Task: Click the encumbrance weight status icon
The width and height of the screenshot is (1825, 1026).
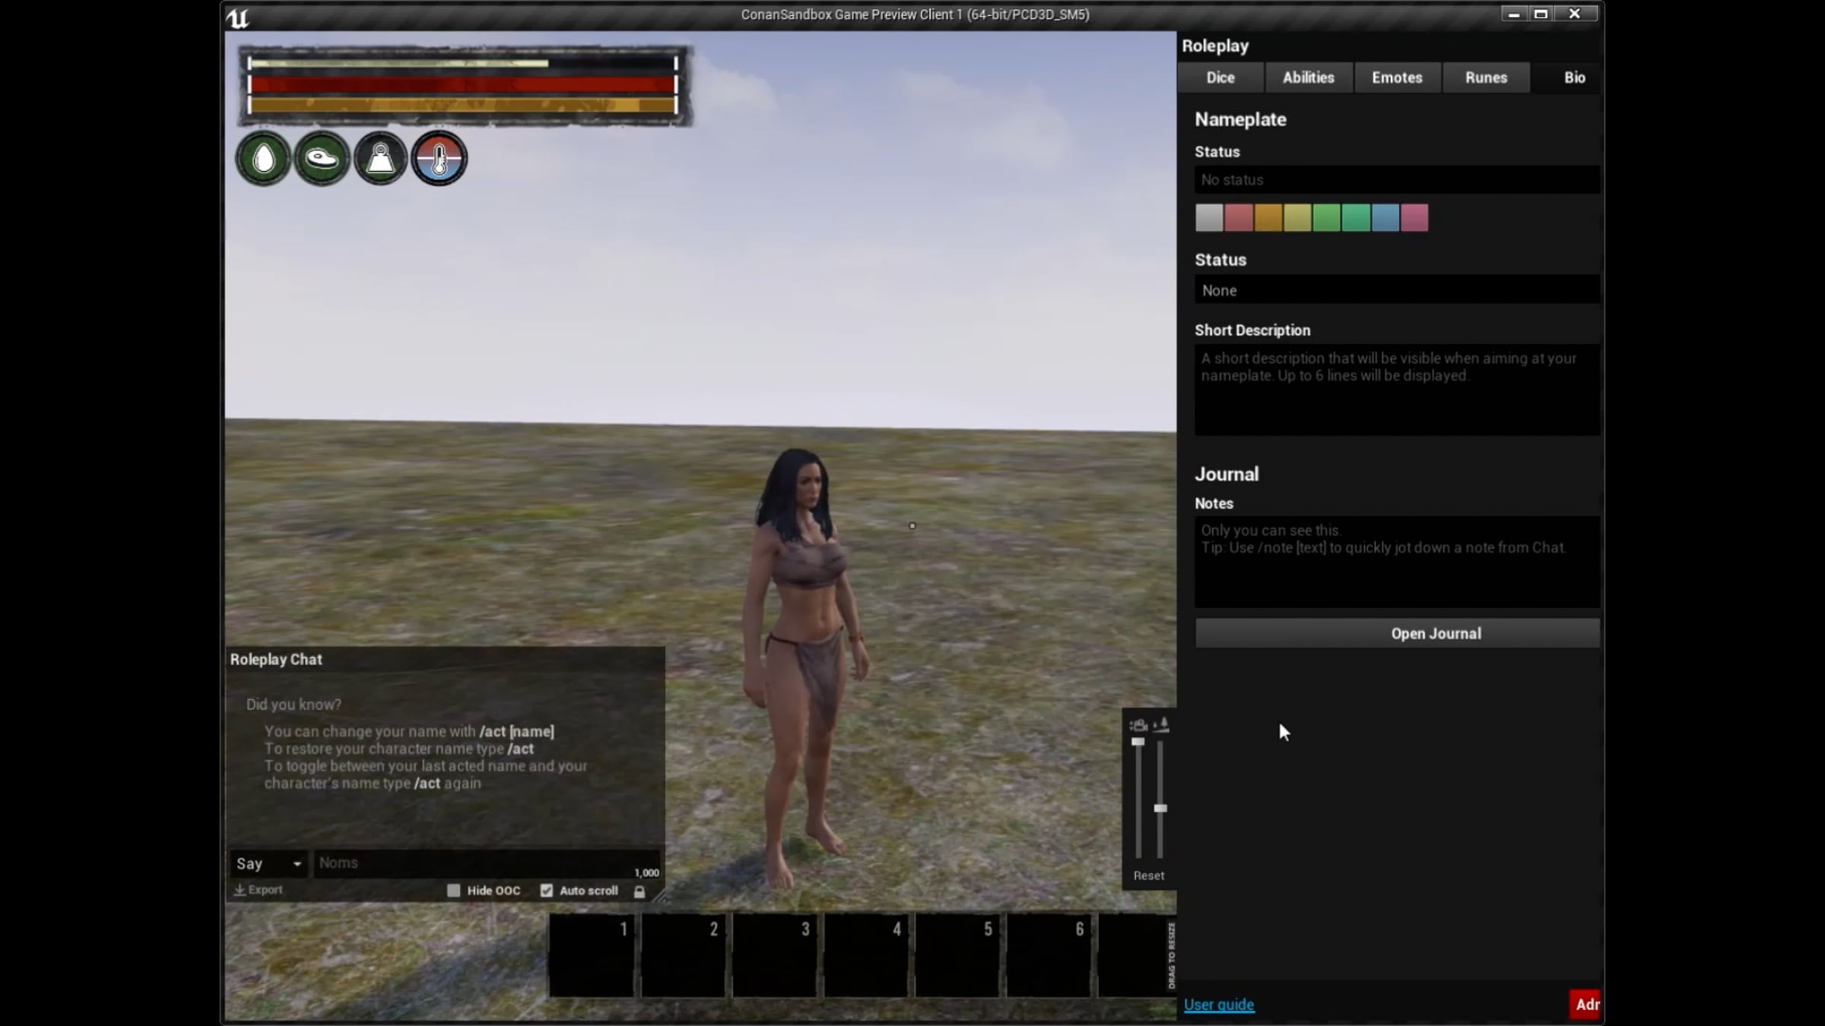Action: pos(380,159)
